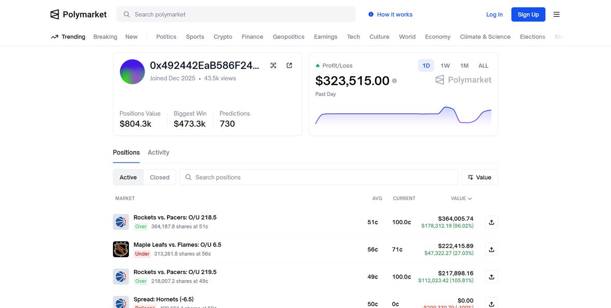Switch to Closed positions filter

[x=159, y=177]
